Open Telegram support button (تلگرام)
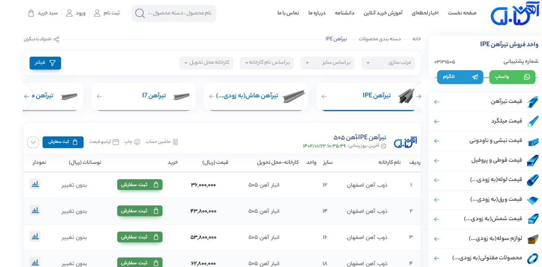This screenshot has width=542, height=267. click(460, 77)
